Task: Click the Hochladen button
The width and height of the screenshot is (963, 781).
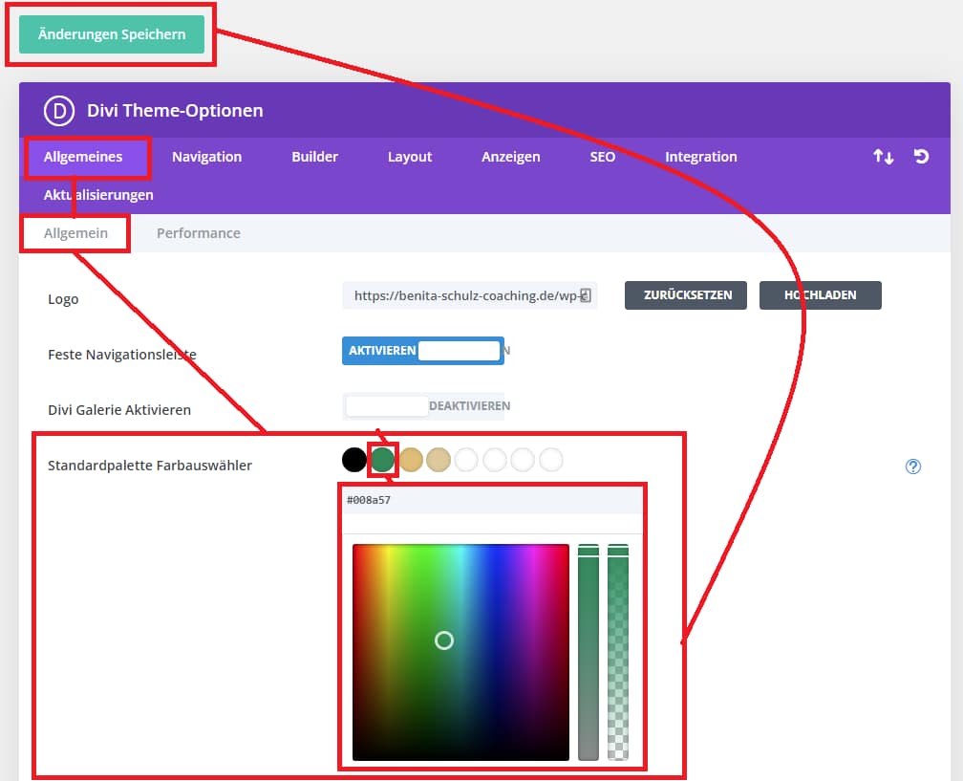Action: pyautogui.click(x=820, y=295)
